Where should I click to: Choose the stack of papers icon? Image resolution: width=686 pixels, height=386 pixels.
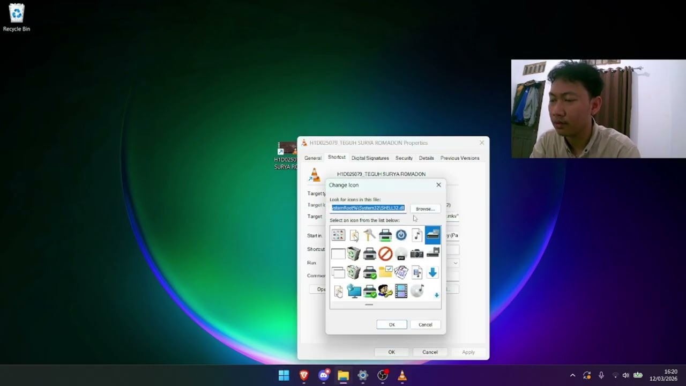(401, 272)
